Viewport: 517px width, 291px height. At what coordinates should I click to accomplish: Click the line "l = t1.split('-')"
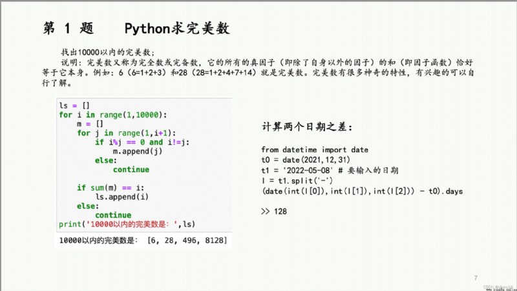(x=297, y=181)
